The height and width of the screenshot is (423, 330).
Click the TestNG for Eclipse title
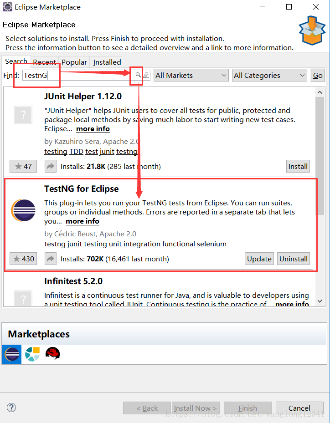pyautogui.click(x=81, y=189)
